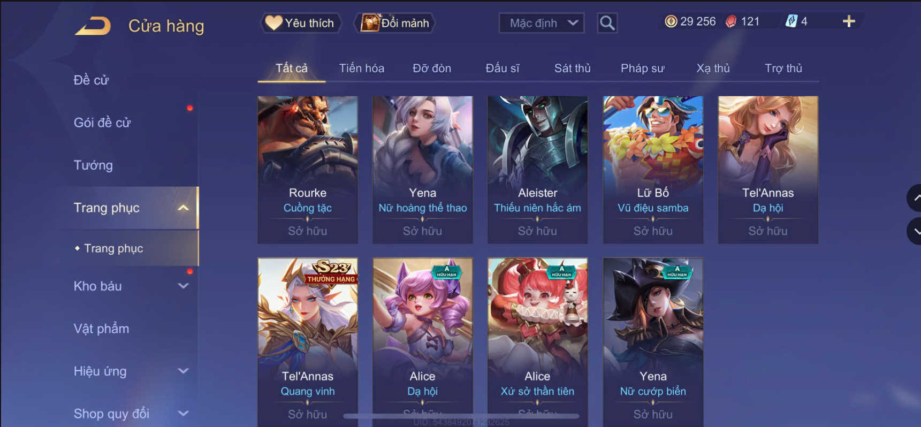Toggle the Yêu thích favorites filter
The width and height of the screenshot is (921, 427).
tap(301, 23)
